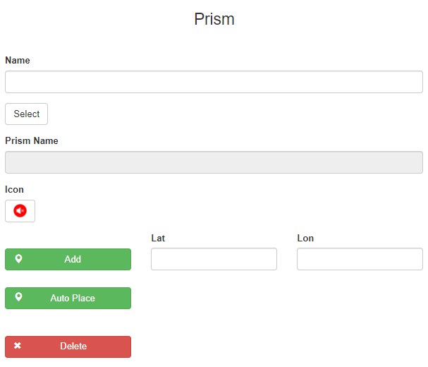The height and width of the screenshot is (367, 428).
Task: Click the "Prism" page heading
Action: (214, 19)
